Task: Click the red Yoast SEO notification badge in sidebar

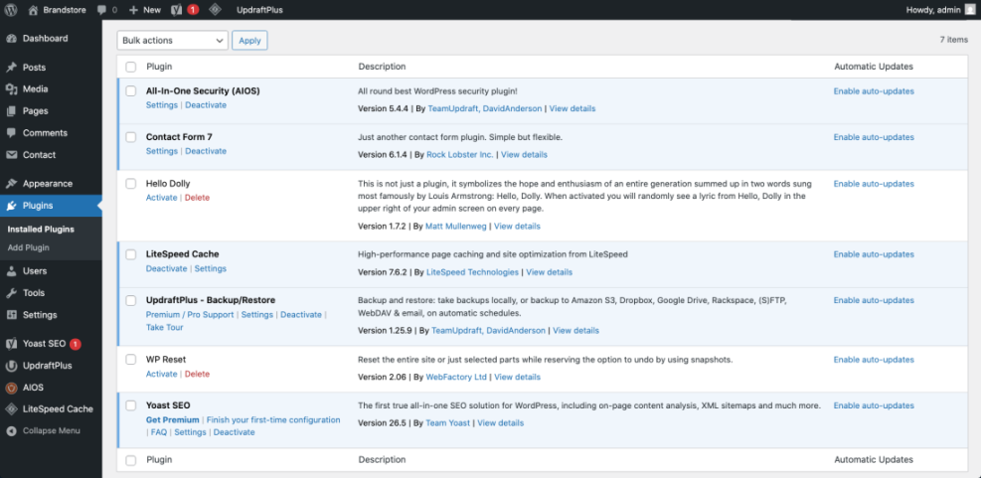Action: coord(76,344)
